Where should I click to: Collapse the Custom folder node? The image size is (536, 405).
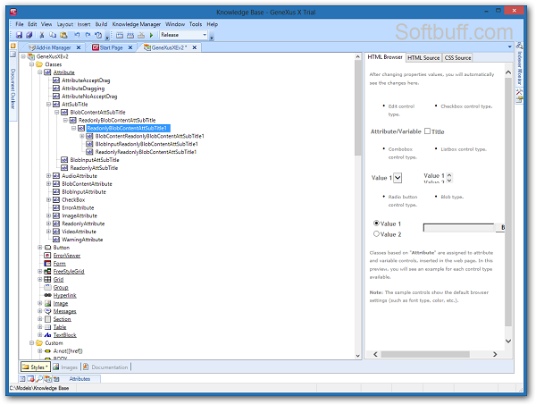coord(31,342)
